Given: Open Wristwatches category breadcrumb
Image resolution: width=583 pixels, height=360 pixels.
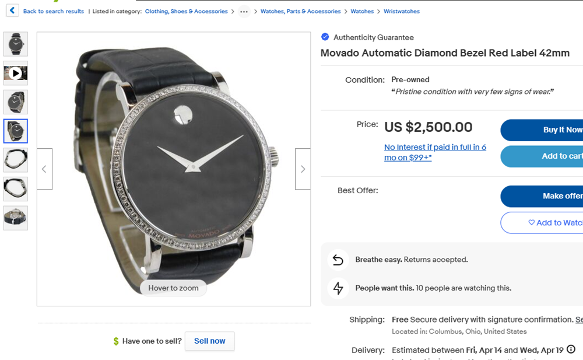Looking at the screenshot, I should click(401, 12).
